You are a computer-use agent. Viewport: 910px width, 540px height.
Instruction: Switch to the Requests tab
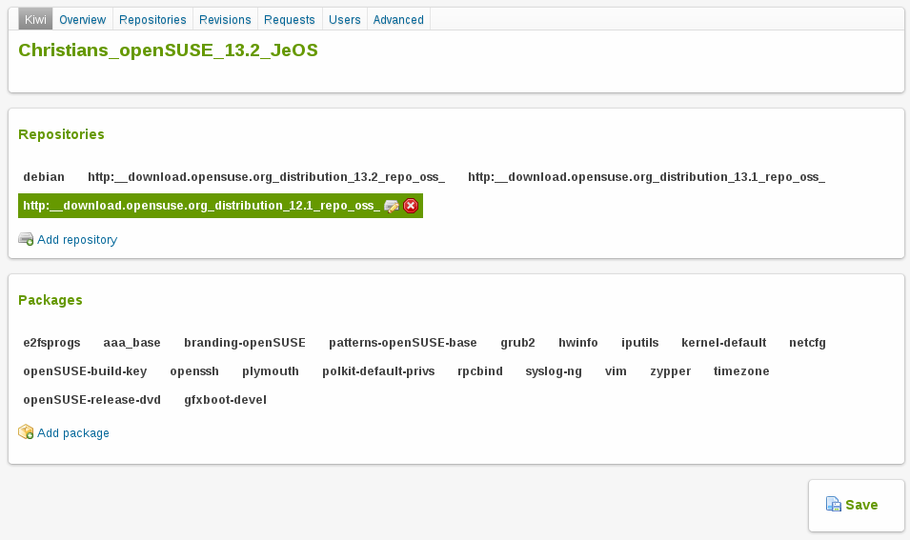pyautogui.click(x=290, y=20)
